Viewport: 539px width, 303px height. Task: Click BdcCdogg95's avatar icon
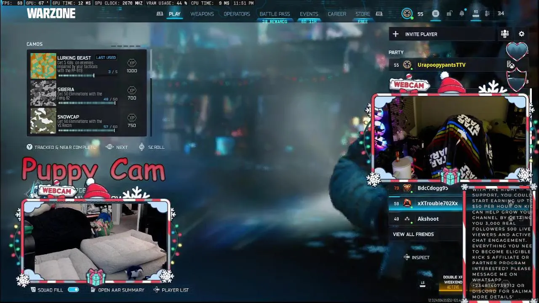point(407,188)
